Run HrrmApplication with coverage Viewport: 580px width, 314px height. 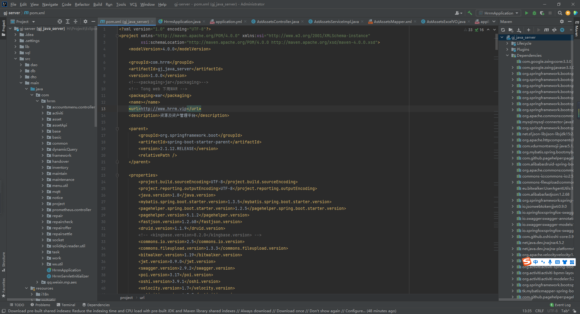542,13
